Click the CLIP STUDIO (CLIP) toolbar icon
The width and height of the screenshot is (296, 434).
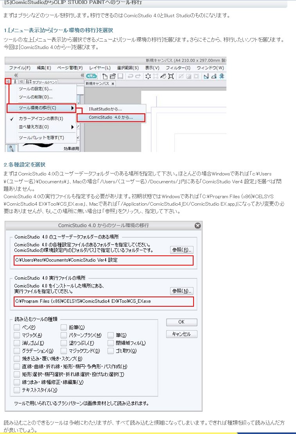(x=91, y=76)
